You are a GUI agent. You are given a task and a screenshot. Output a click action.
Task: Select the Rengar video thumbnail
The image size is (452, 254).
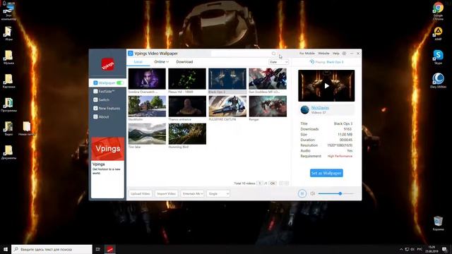coord(268,107)
